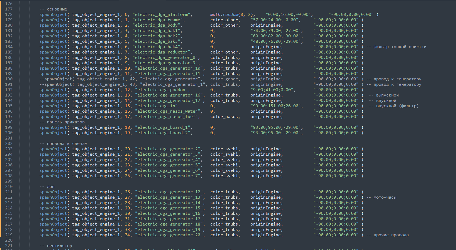
Task: Click the string "electric_dga_nasos_fuel"
Action: [x=166, y=117]
